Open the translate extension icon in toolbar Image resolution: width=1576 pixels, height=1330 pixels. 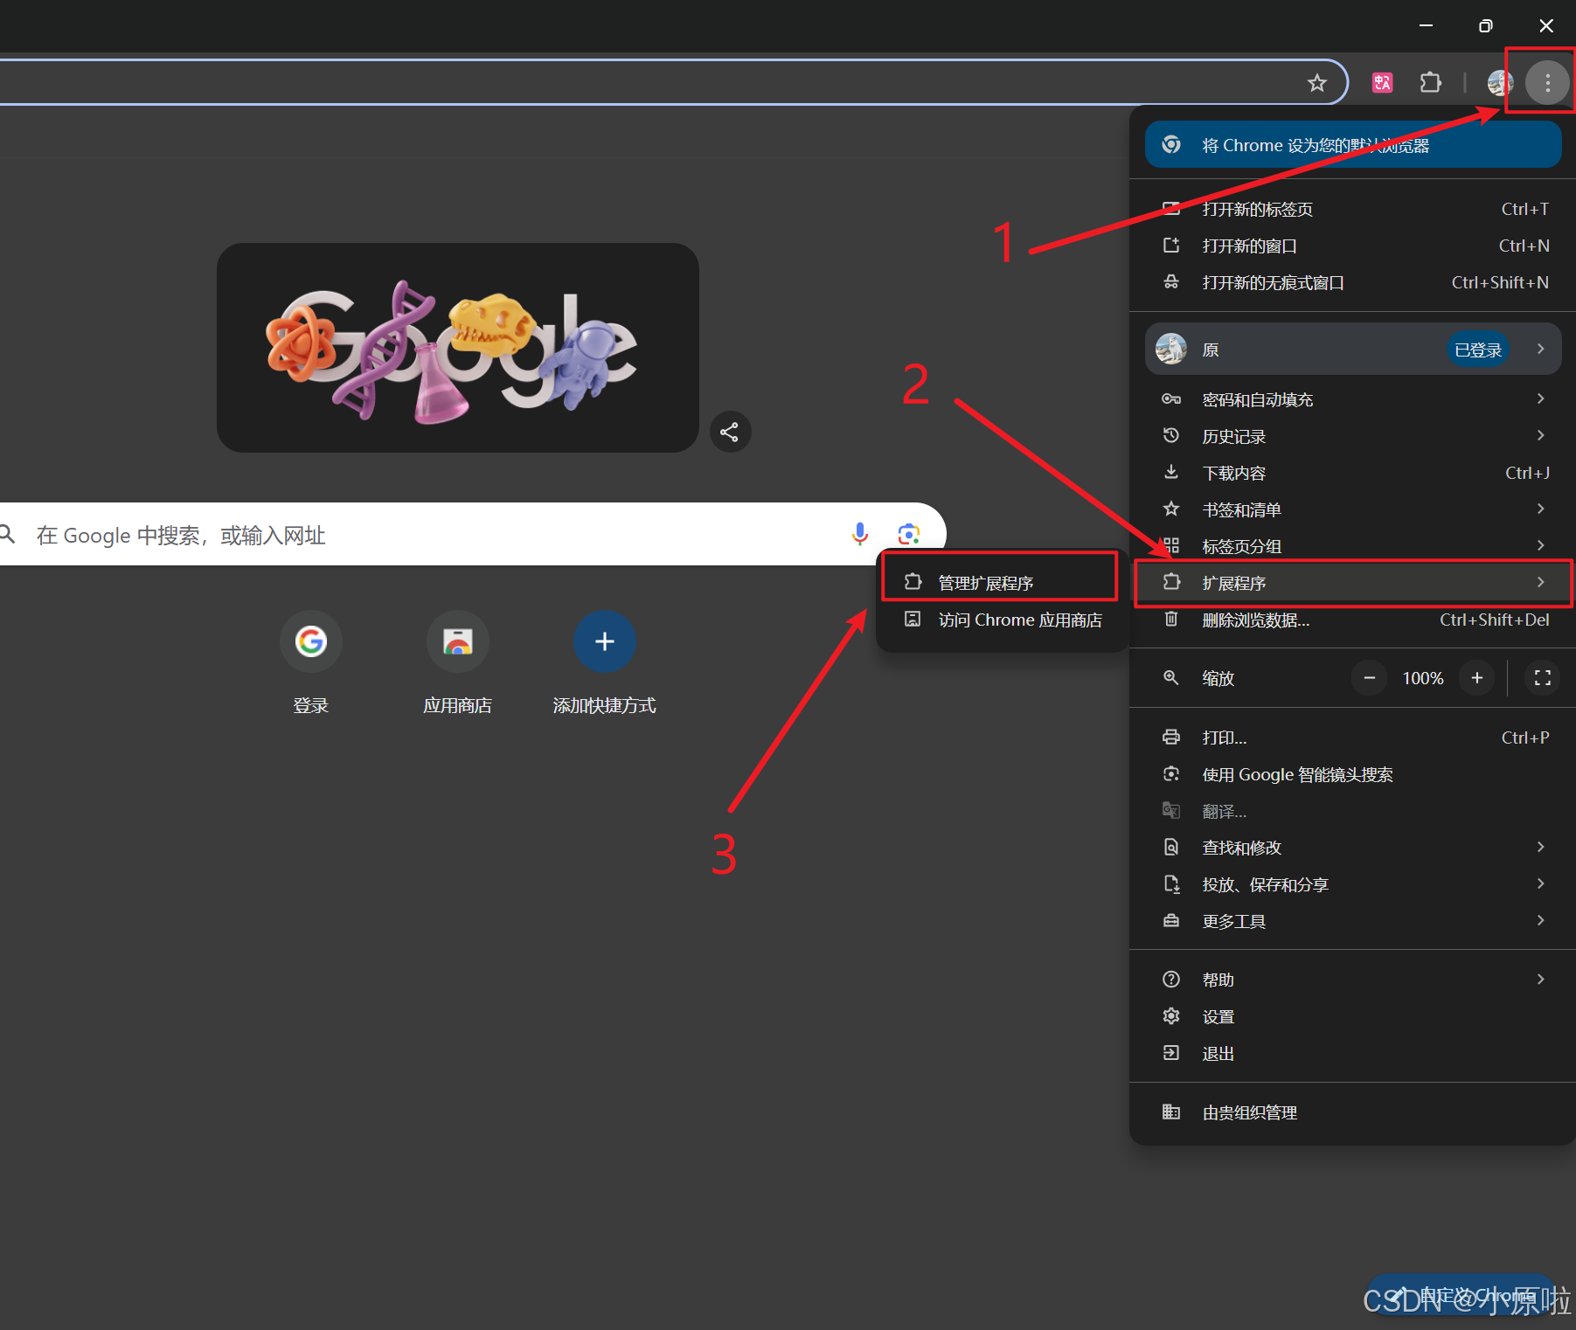pyautogui.click(x=1382, y=83)
